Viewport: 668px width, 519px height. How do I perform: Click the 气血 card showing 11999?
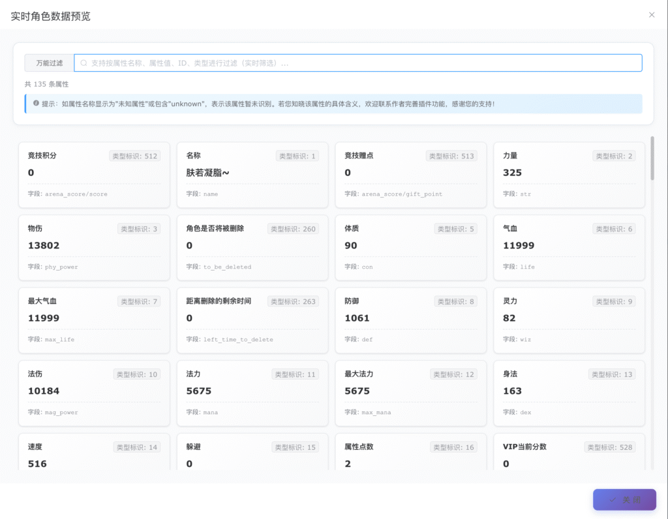pos(569,248)
